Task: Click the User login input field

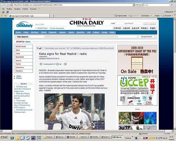Action: tap(120, 23)
